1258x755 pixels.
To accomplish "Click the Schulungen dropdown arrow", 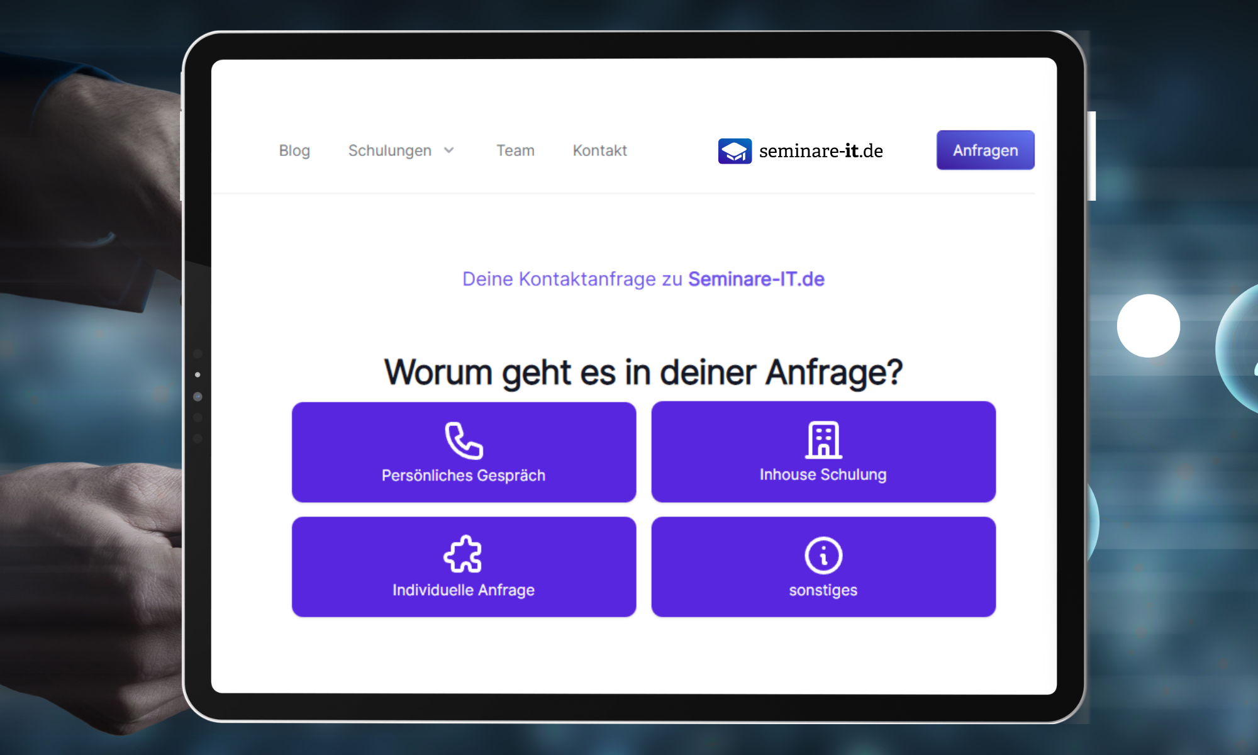I will pos(453,151).
